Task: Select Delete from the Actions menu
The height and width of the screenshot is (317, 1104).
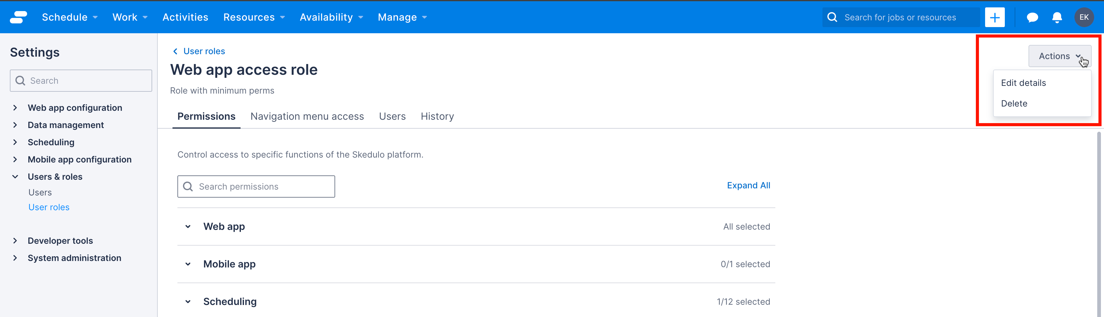Action: pyautogui.click(x=1014, y=103)
